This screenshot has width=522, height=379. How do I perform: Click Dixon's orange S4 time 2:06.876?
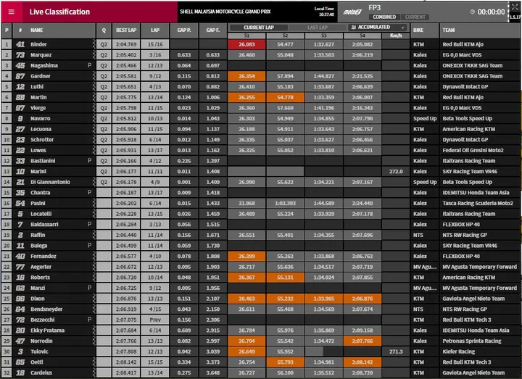(362, 299)
